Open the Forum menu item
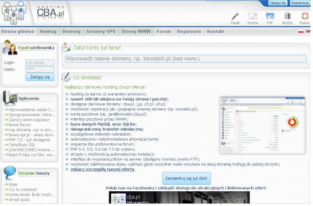The height and width of the screenshot is (206, 313). point(164,31)
